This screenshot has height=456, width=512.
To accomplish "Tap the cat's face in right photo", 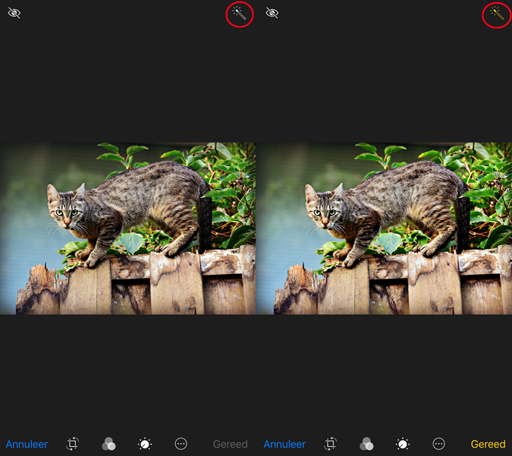I will [x=324, y=207].
